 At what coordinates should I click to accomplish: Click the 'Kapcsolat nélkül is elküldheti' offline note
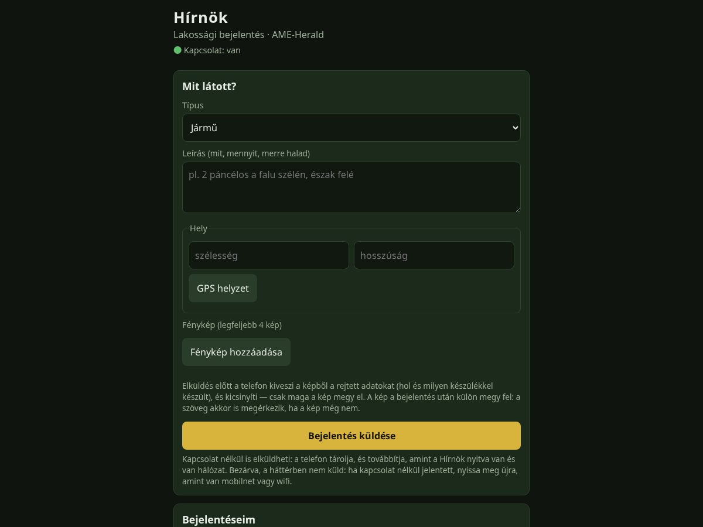pyautogui.click(x=351, y=470)
